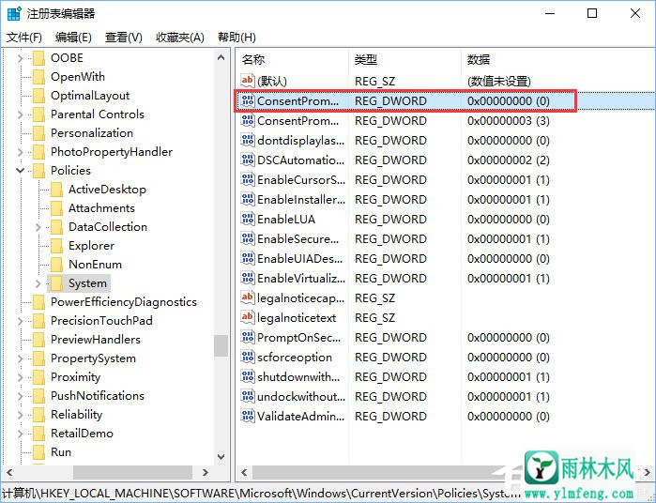Click the EnableInstaller... DWORD icon
The width and height of the screenshot is (656, 503).
pyautogui.click(x=247, y=199)
